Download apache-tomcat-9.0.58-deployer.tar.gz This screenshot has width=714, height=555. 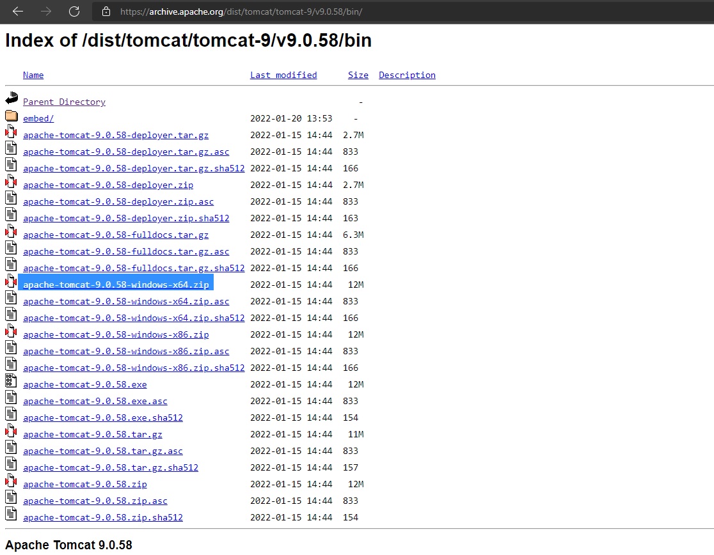point(116,135)
